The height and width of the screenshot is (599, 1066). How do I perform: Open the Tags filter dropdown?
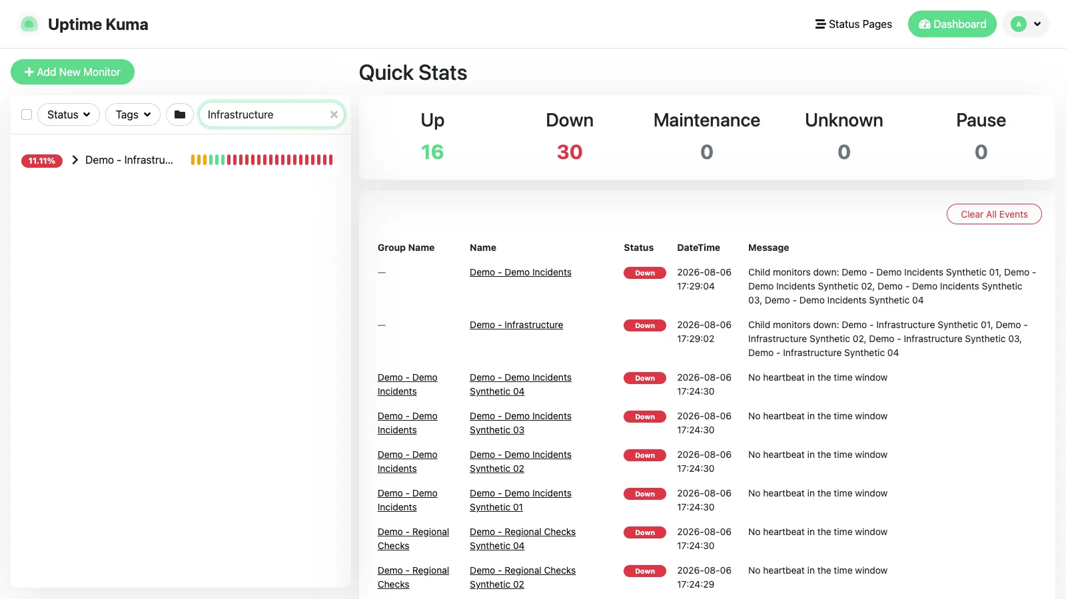(133, 114)
